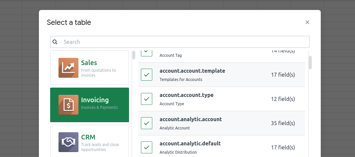Click the CRM handshake icon
The width and height of the screenshot is (355, 157).
pyautogui.click(x=68, y=142)
